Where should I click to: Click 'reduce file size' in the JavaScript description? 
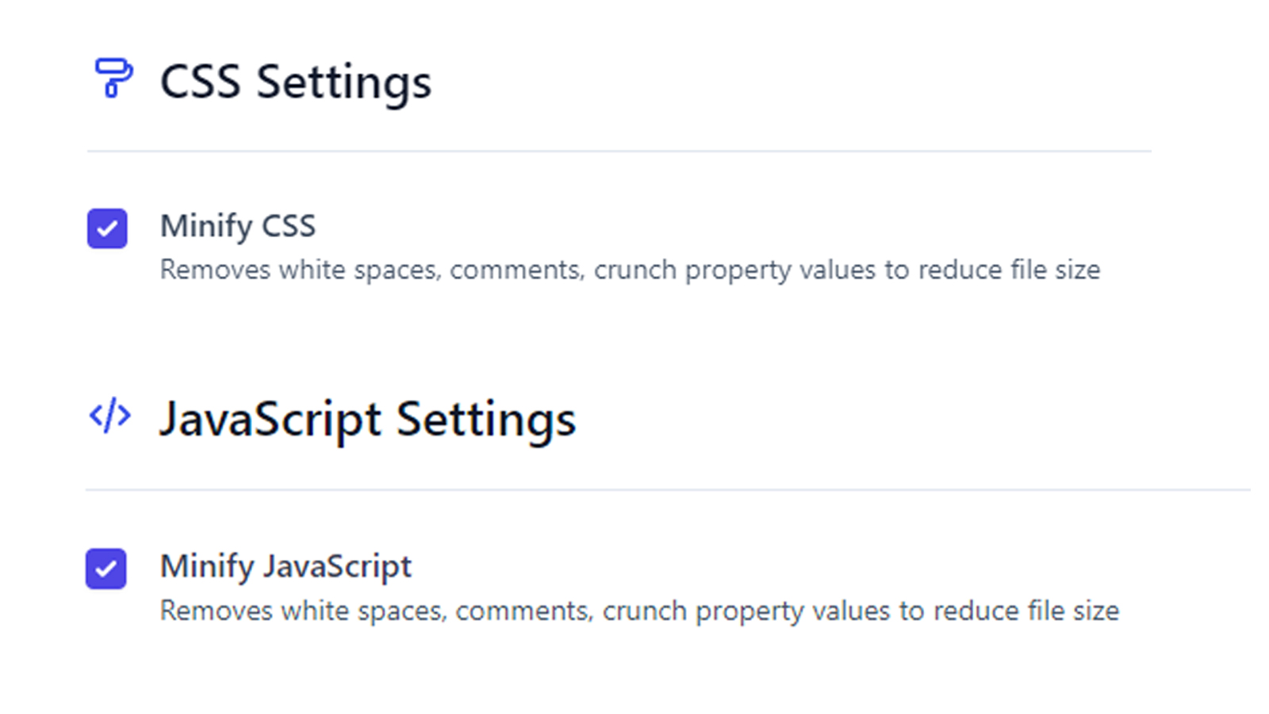tap(1026, 612)
